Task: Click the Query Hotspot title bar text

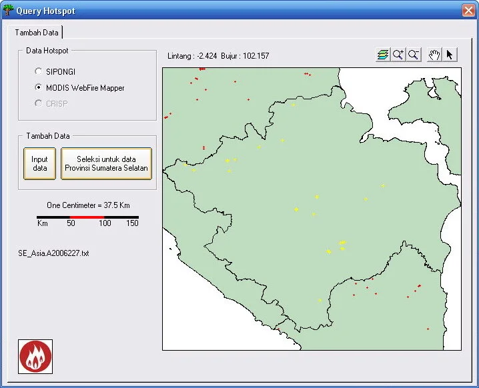Action: 45,11
